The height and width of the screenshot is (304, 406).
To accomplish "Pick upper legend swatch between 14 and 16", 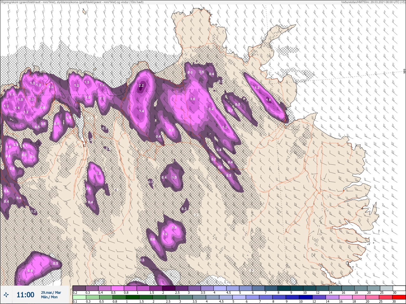I will point(335,288).
